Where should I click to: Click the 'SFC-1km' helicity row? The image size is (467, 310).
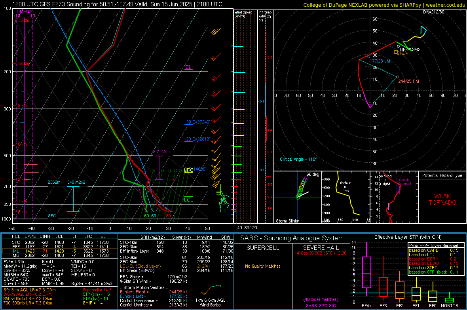click(x=177, y=242)
